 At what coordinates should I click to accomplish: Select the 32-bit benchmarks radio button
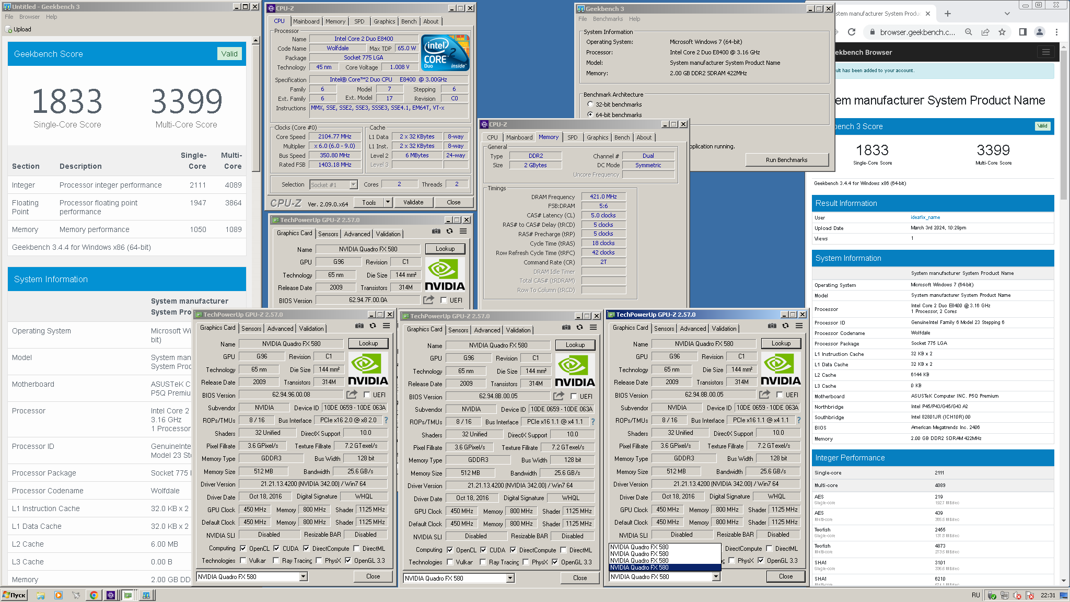pos(590,104)
